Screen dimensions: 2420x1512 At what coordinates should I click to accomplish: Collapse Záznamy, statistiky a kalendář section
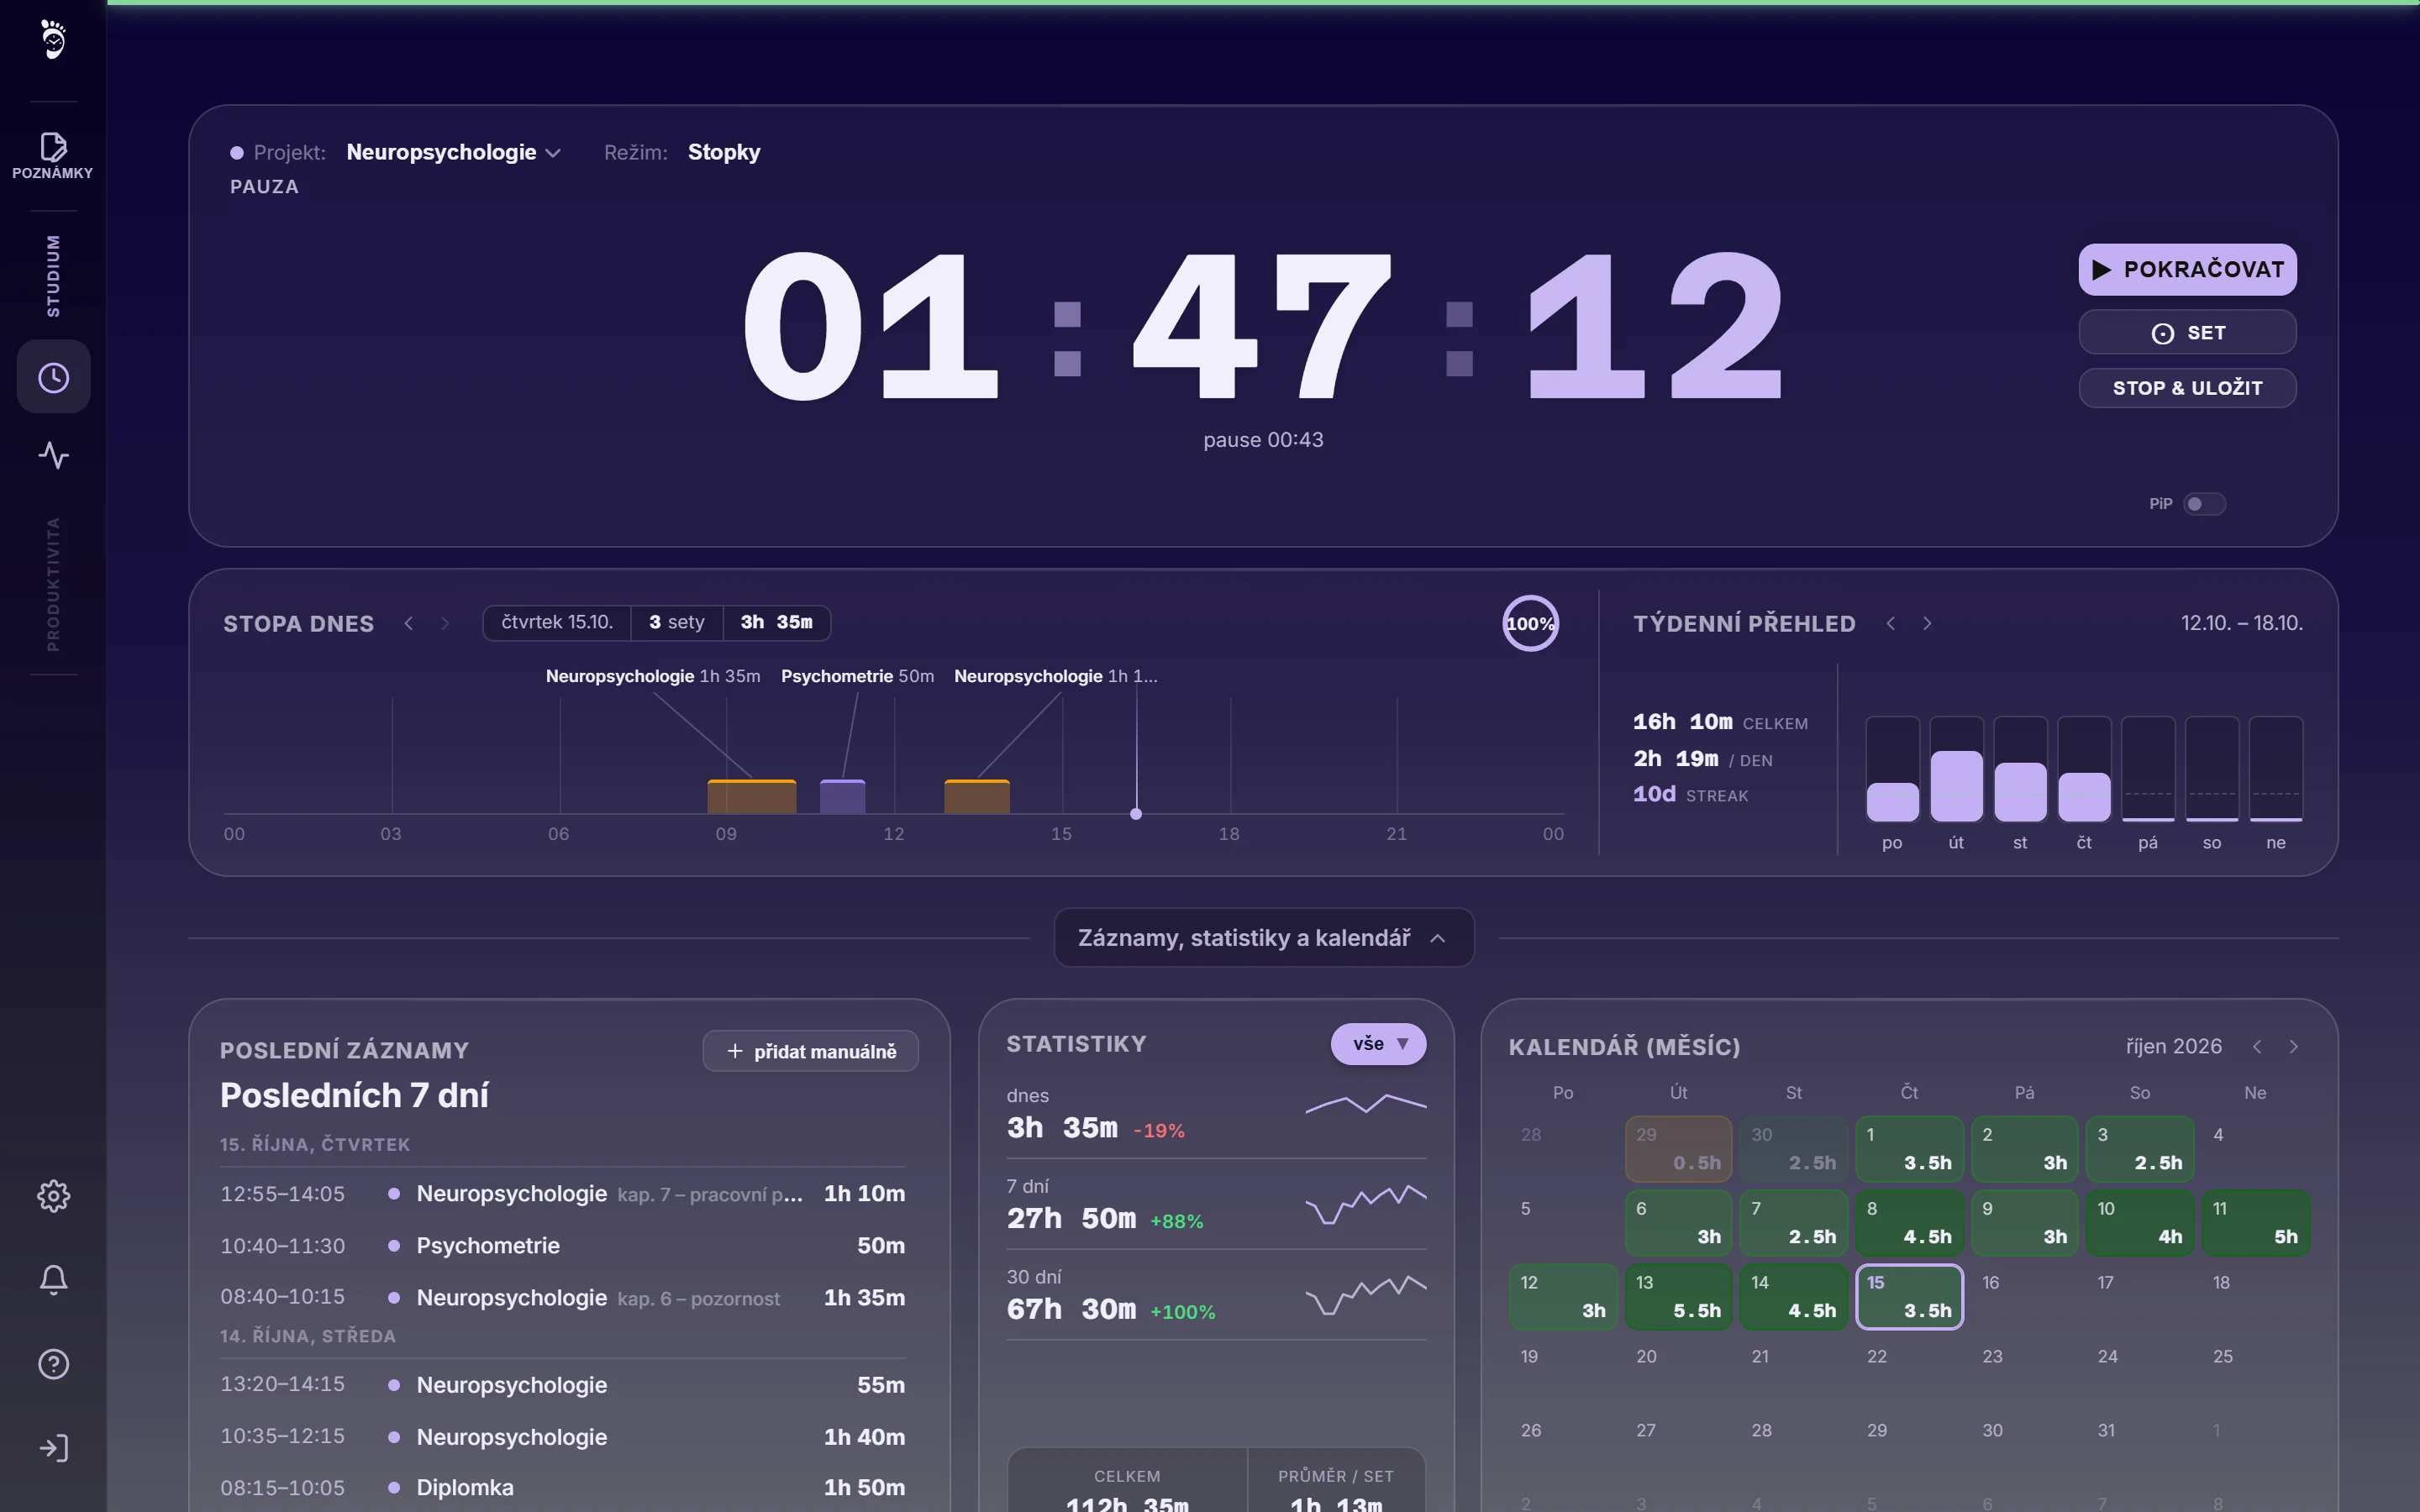1263,937
